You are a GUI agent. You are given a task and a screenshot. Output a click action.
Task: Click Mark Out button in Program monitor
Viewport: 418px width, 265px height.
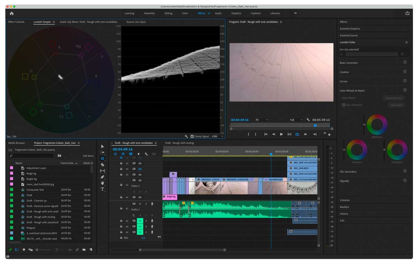tap(256, 134)
